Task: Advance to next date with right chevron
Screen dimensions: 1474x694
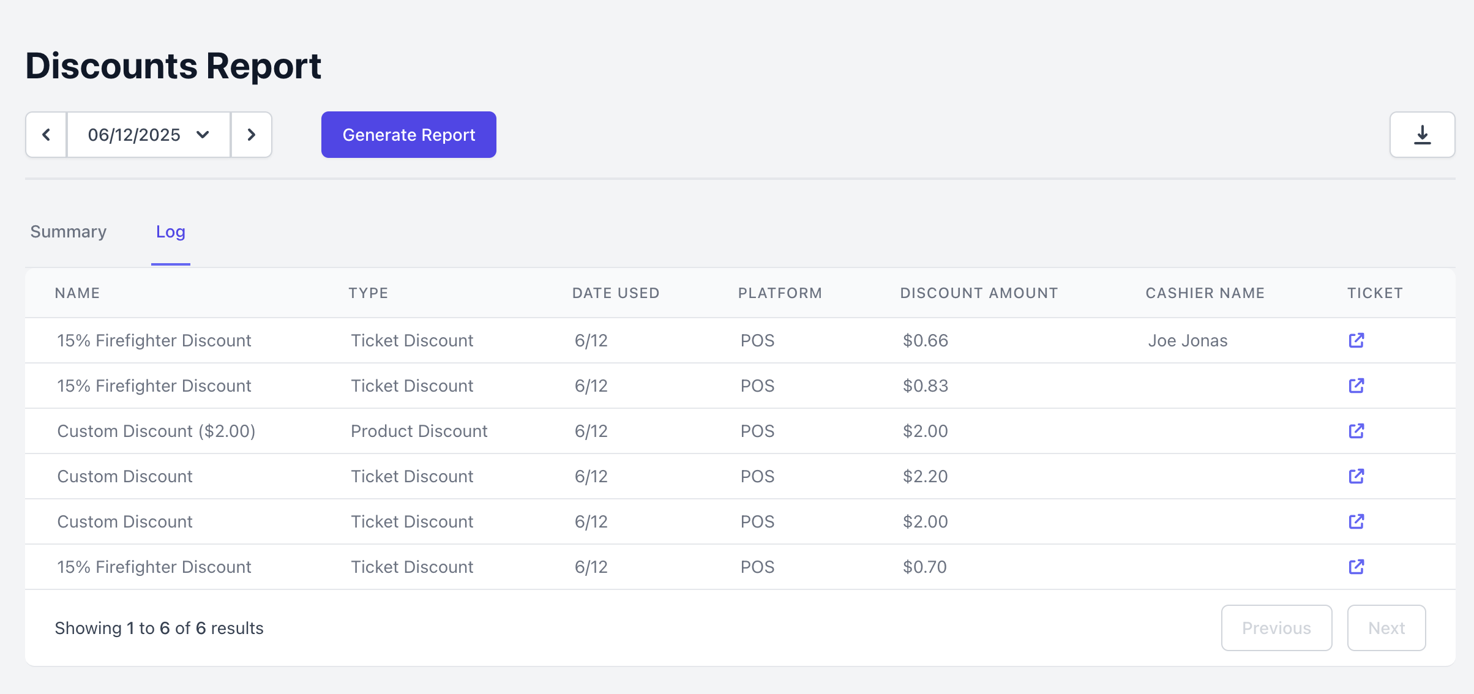Action: [x=251, y=135]
